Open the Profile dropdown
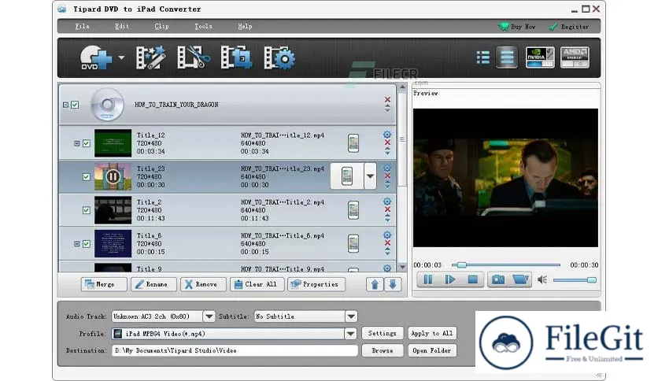 (x=350, y=334)
